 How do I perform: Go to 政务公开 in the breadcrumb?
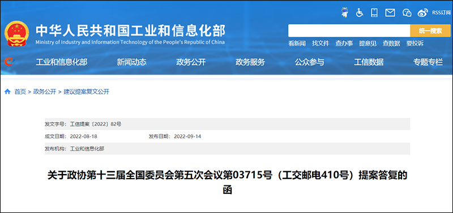pos(45,92)
